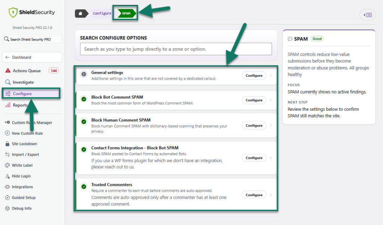Expand Block Human Comment SPAM chevron
This screenshot has width=383, height=225.
271,125
